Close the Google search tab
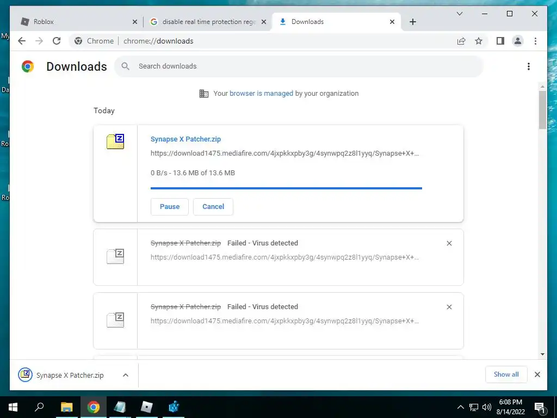This screenshot has width=557, height=418. [264, 22]
